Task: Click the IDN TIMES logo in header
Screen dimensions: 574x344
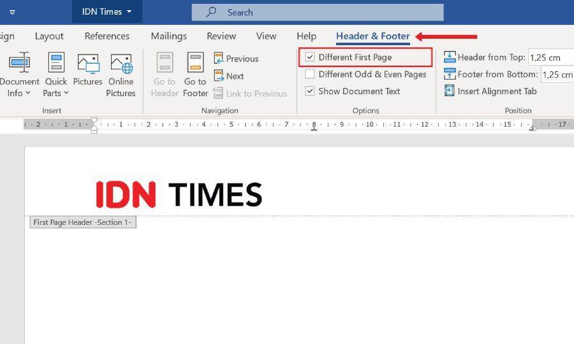Action: [x=179, y=195]
